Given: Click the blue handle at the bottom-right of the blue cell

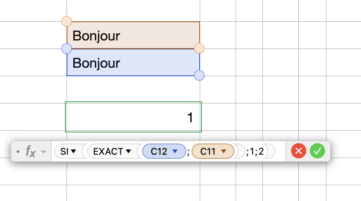Looking at the screenshot, I should pyautogui.click(x=199, y=76).
